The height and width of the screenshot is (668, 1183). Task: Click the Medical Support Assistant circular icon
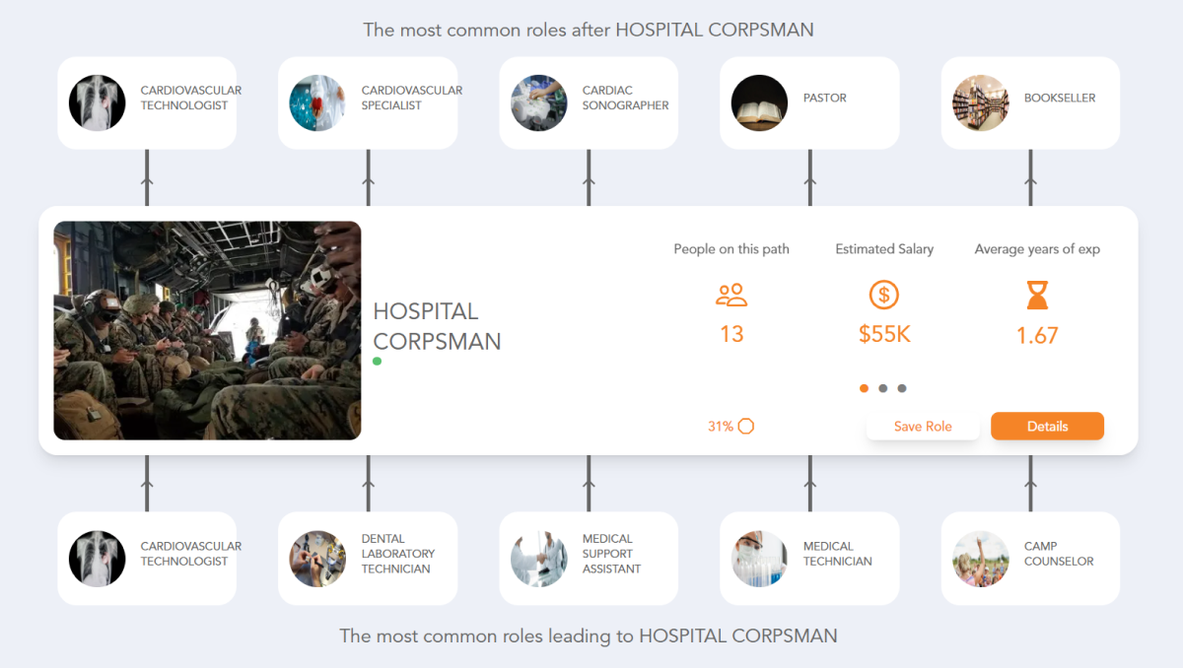pos(538,558)
